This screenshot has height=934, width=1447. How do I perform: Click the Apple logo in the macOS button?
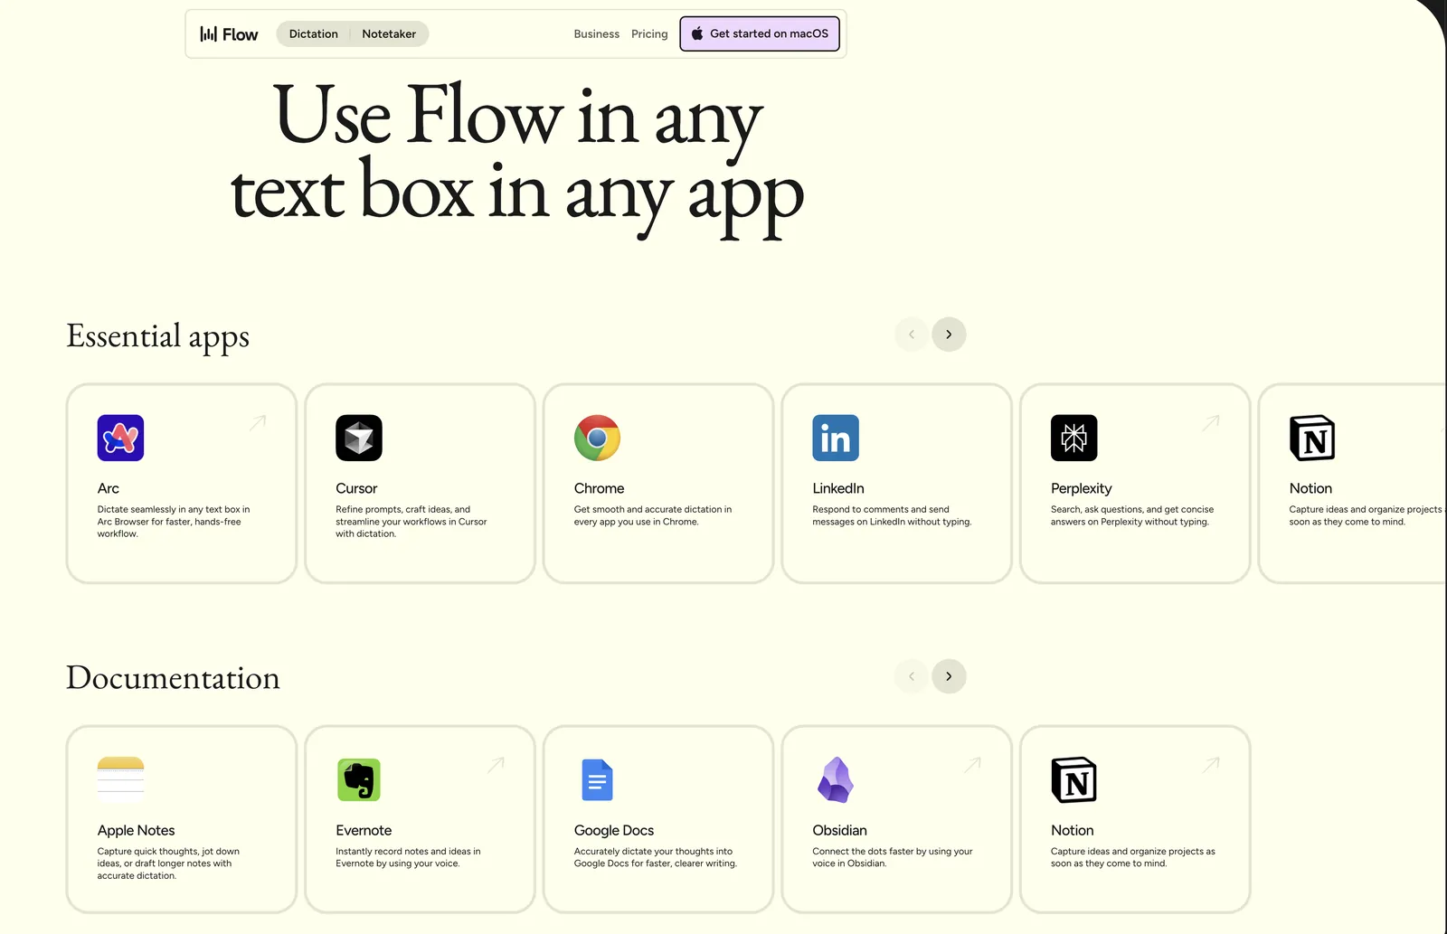click(697, 33)
